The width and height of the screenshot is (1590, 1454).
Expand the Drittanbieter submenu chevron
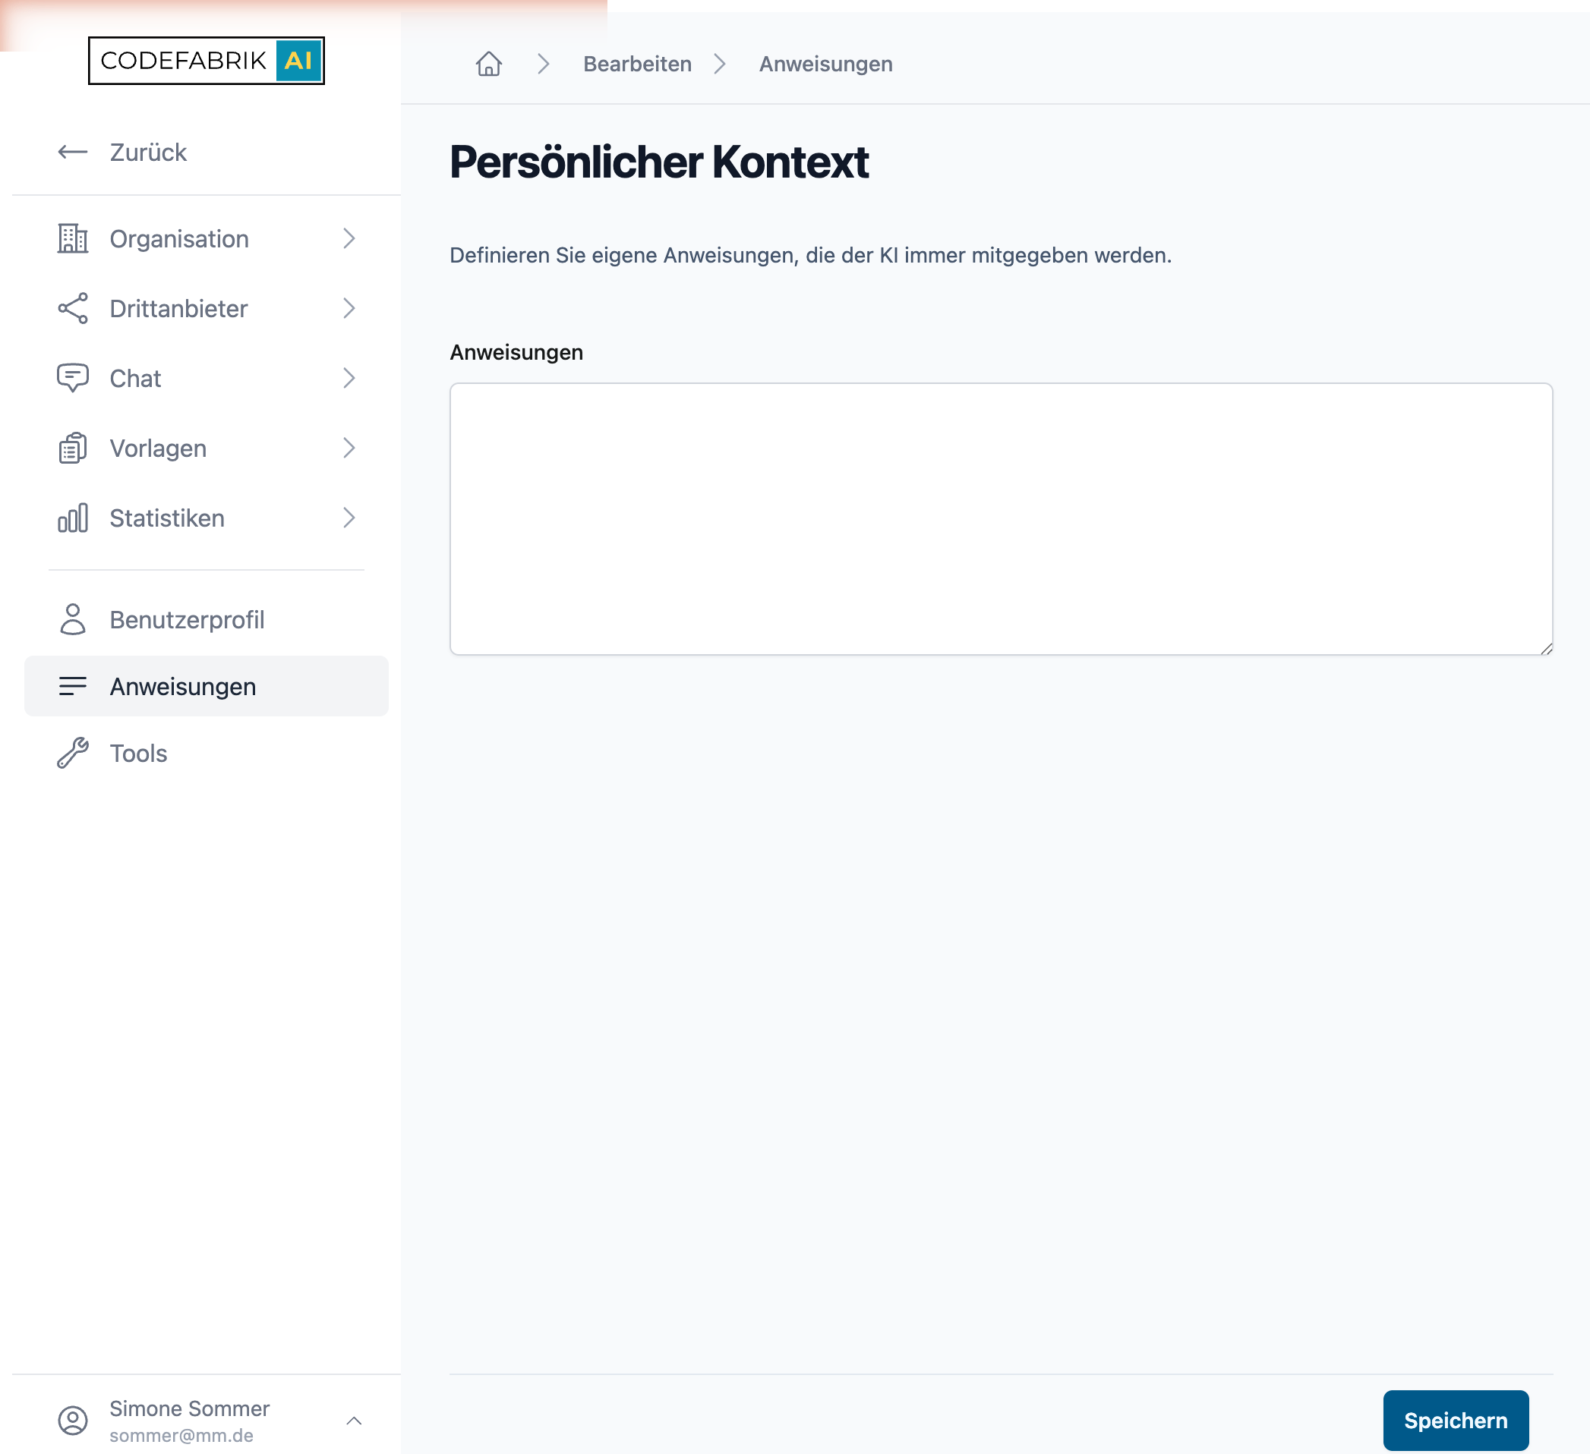349,308
